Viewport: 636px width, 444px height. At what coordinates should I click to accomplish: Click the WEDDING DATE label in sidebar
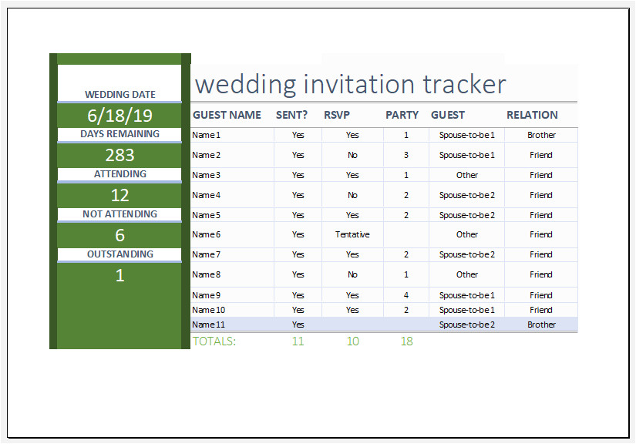[x=119, y=95]
